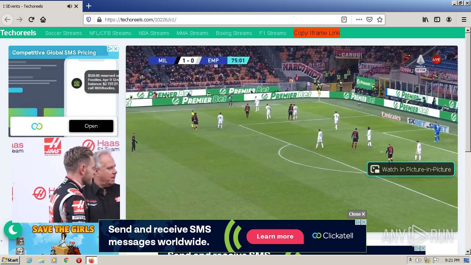Reload the current page

pyautogui.click(x=31, y=20)
